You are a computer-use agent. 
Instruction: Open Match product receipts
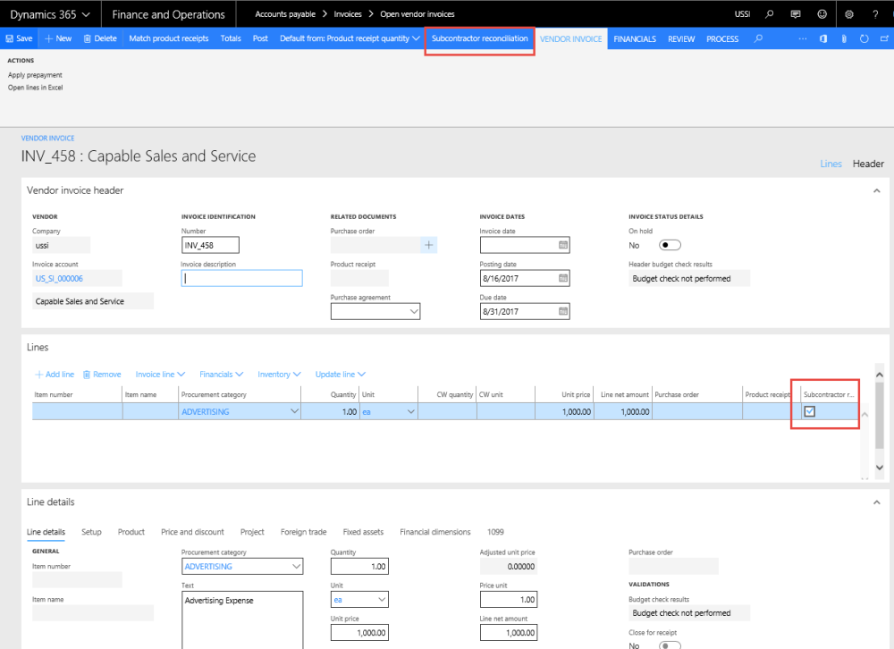(168, 38)
